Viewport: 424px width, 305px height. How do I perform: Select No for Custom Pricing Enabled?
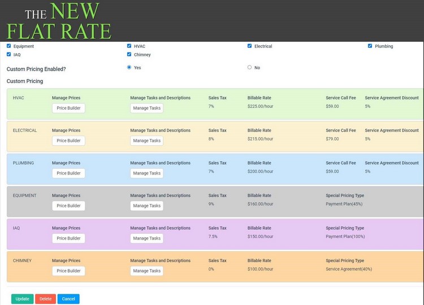[x=249, y=67]
